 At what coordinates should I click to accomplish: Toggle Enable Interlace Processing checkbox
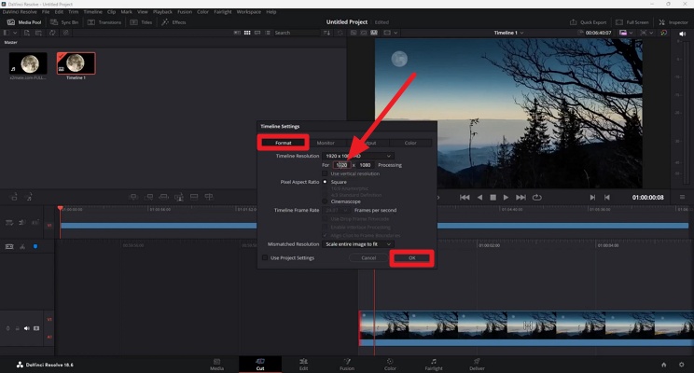[x=325, y=227]
